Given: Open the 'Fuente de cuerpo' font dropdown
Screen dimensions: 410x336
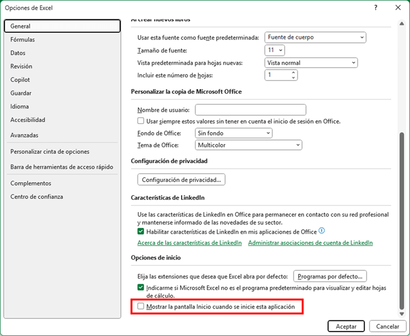Looking at the screenshot, I should (x=315, y=37).
